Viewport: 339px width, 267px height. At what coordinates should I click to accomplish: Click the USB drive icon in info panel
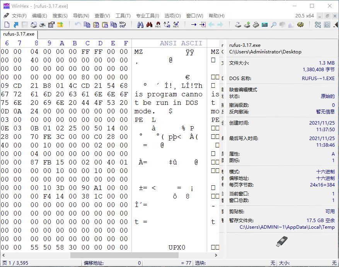282,242
